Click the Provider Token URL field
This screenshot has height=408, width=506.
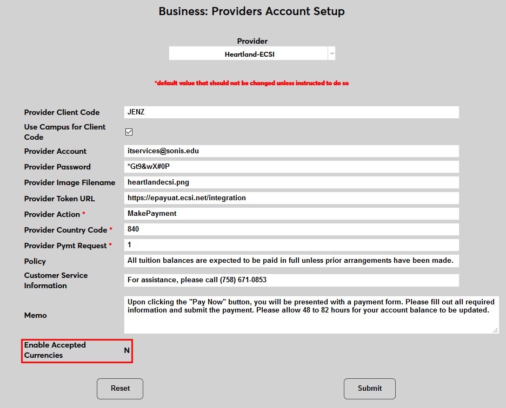tap(291, 198)
